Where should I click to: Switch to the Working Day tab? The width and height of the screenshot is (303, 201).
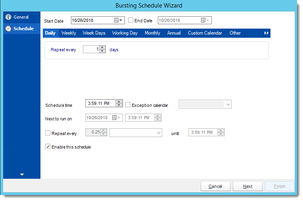pos(125,33)
